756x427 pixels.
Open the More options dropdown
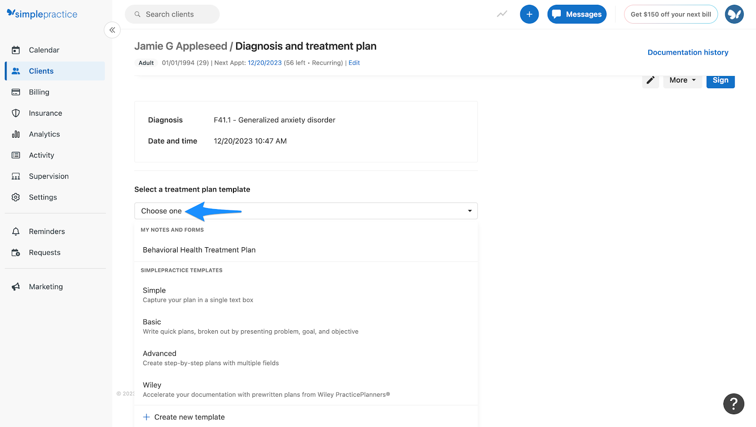click(x=682, y=80)
